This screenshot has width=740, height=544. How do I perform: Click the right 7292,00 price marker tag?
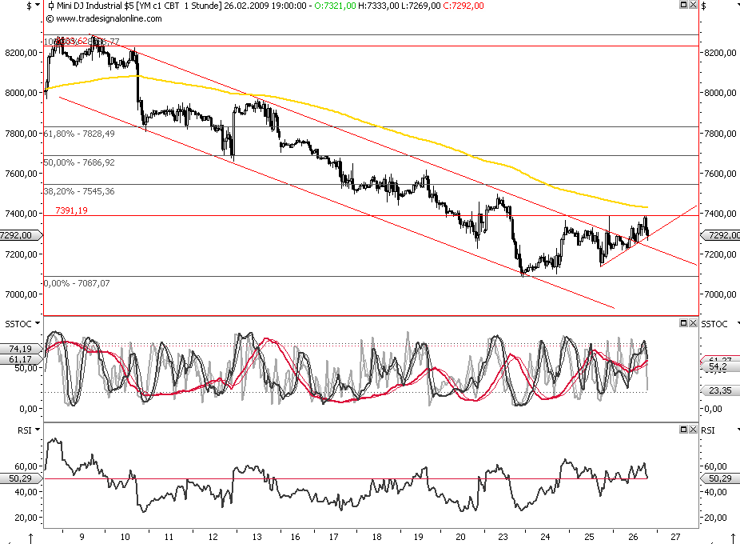pyautogui.click(x=721, y=235)
